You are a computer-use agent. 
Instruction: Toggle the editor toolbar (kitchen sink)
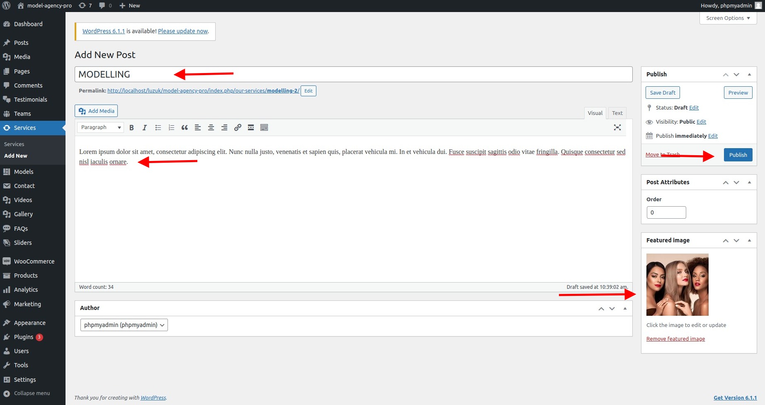(x=264, y=128)
